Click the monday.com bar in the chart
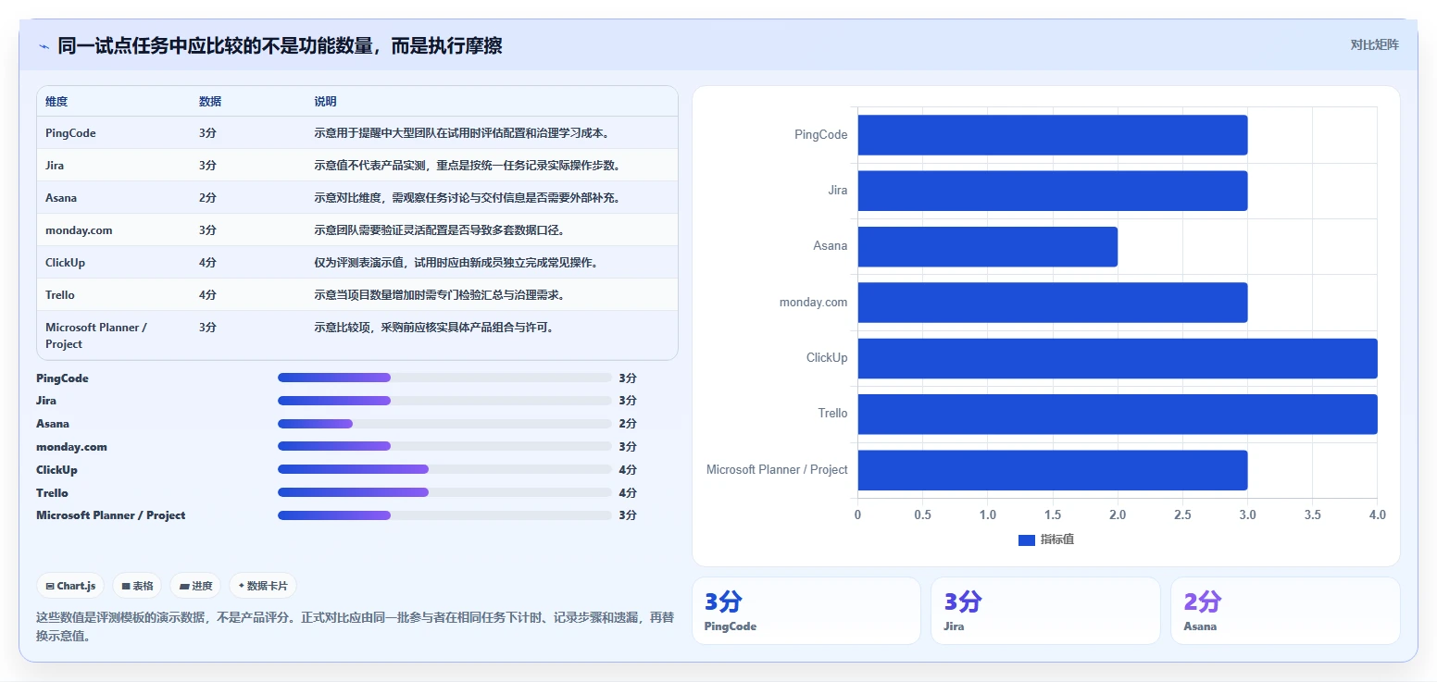Screen dimensions: 1437x682 coord(1052,303)
